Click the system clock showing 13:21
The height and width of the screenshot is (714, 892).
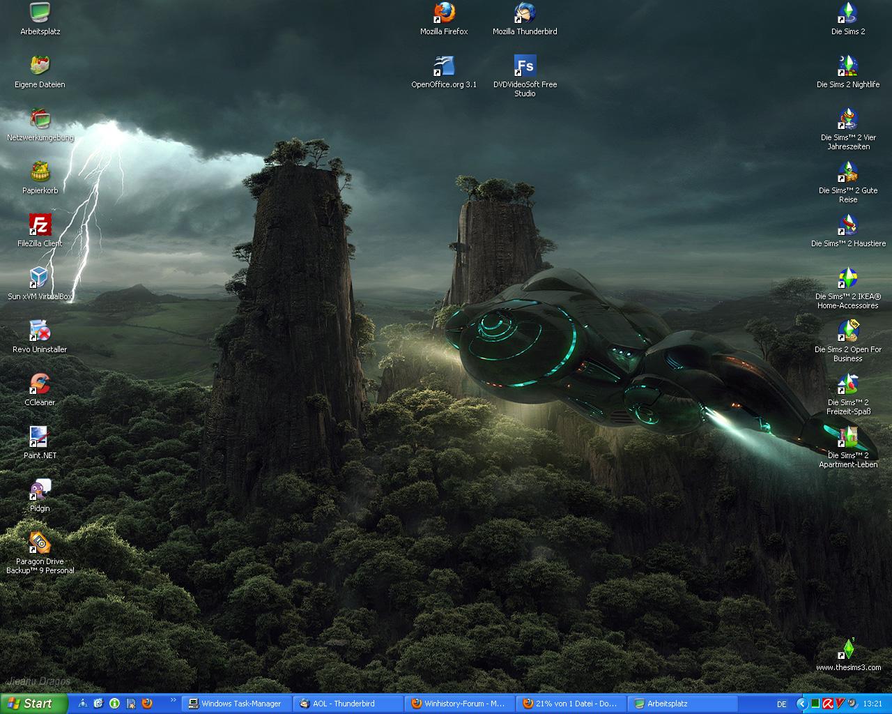(x=872, y=704)
